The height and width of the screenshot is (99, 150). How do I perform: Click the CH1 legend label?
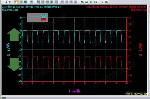(x=44, y=16)
